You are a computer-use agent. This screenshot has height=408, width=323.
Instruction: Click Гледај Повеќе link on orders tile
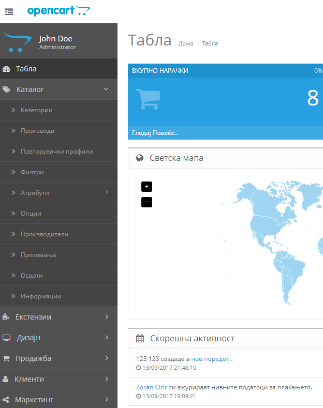[x=155, y=133]
